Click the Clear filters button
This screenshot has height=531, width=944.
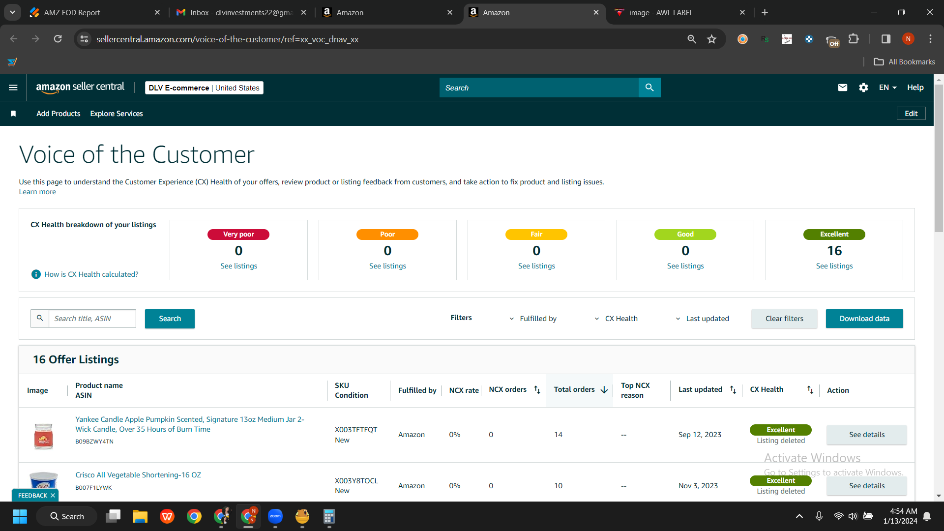[784, 319]
